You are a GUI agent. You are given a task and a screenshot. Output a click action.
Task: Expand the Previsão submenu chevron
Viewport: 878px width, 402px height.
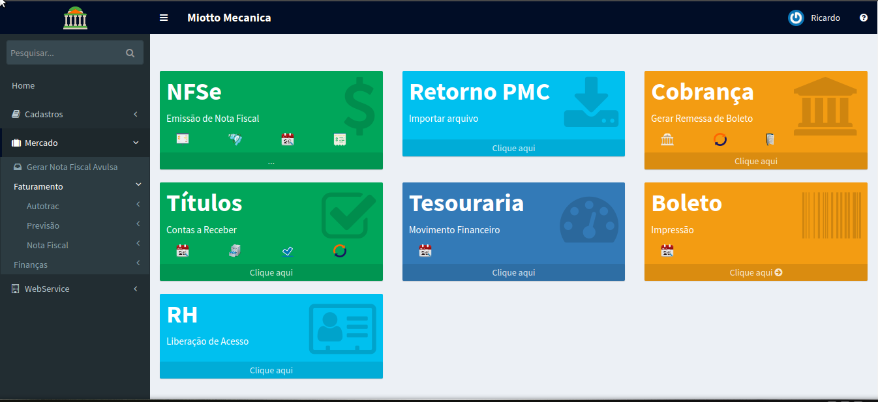[x=138, y=224]
